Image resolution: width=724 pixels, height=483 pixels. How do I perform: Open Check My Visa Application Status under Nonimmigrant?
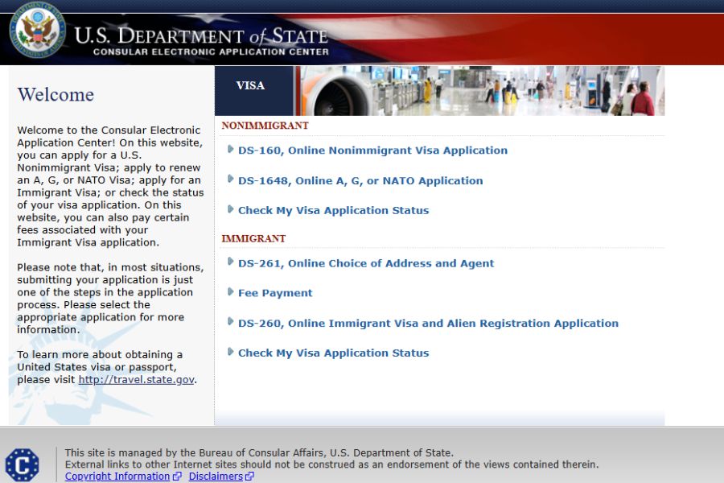pyautogui.click(x=333, y=211)
